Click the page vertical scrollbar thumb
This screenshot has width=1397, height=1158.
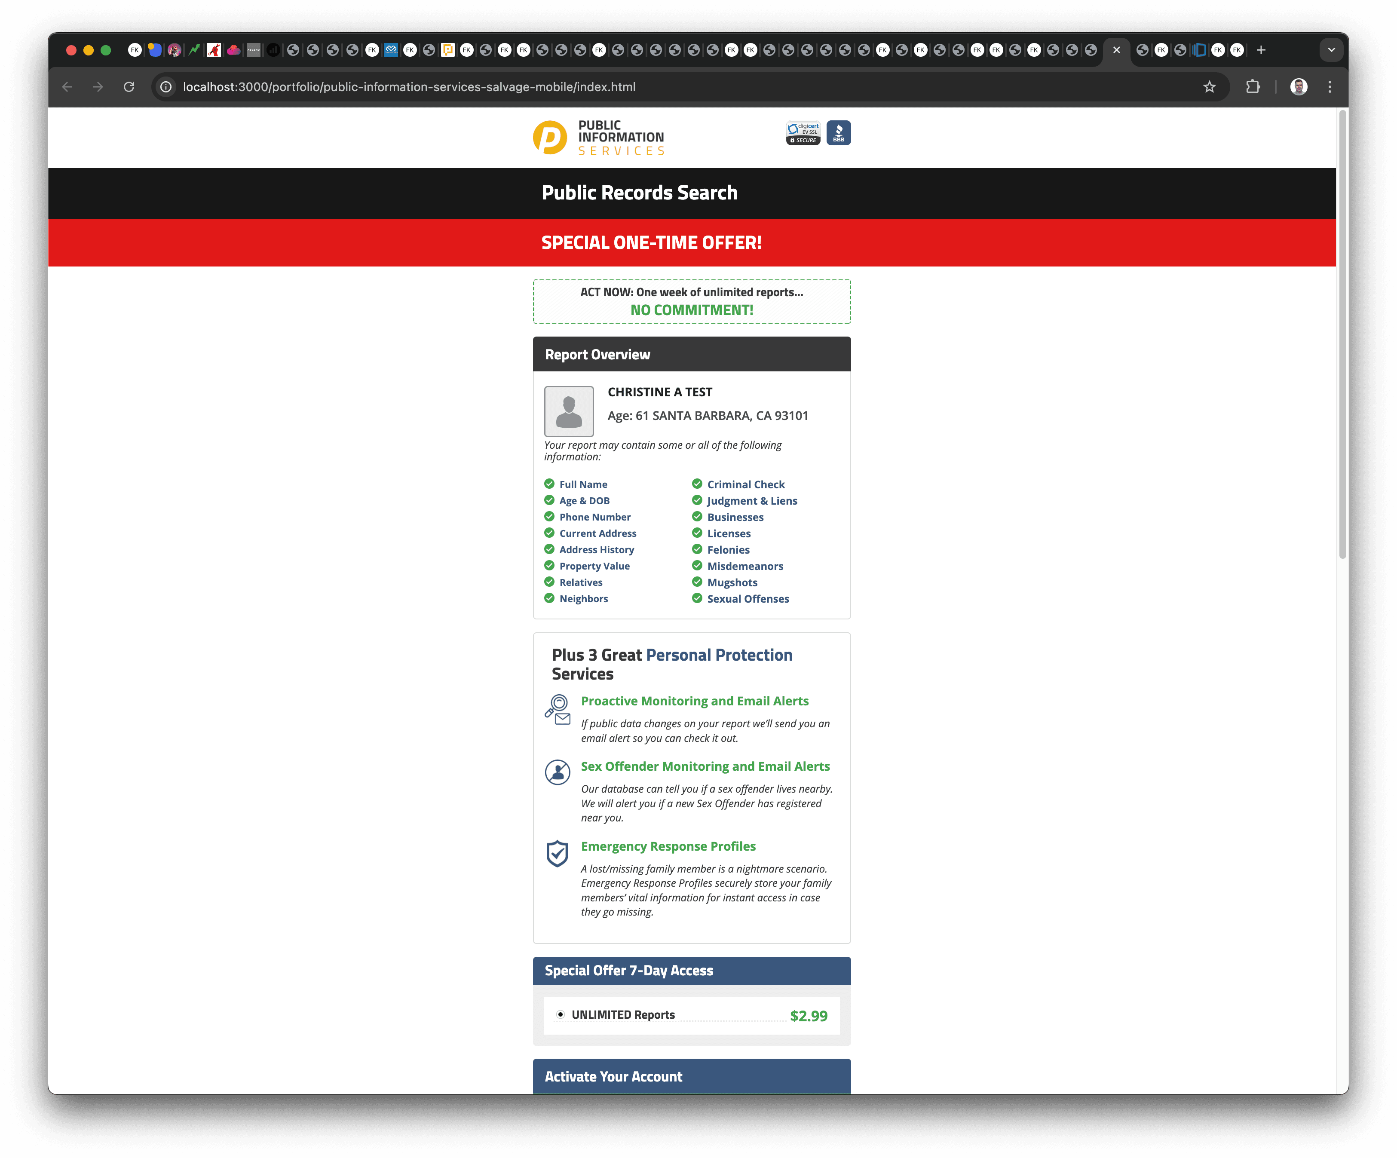tap(1342, 334)
